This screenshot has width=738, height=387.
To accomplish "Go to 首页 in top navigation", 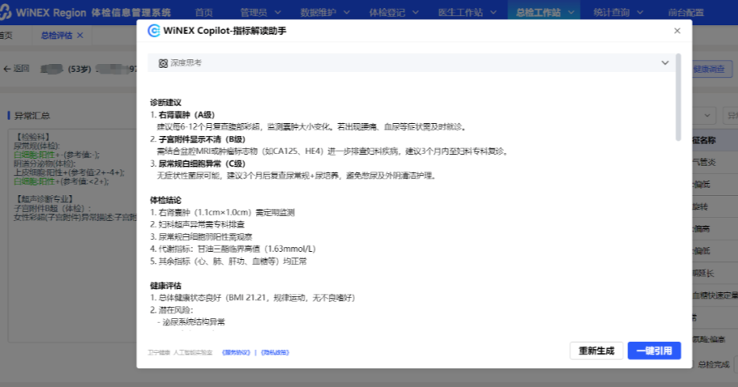I will pyautogui.click(x=204, y=13).
